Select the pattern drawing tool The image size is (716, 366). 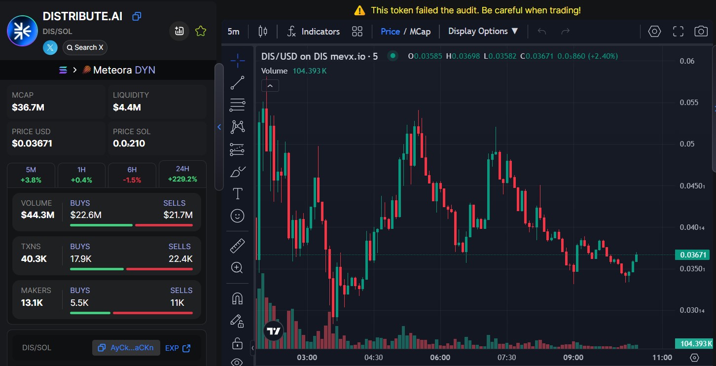click(x=238, y=127)
